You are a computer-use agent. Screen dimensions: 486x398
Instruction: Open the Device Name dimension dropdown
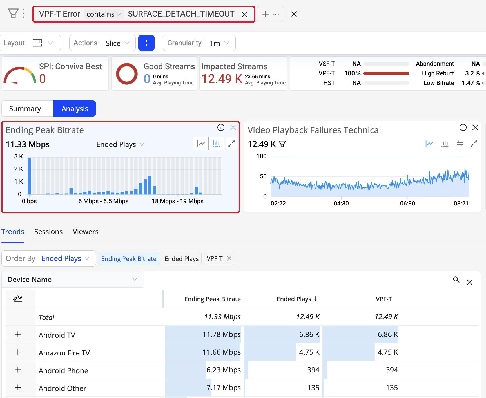(73, 280)
